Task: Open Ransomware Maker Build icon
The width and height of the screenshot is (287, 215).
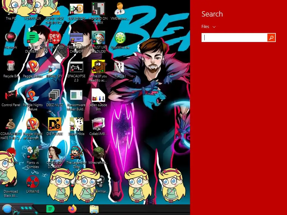Action: click(x=76, y=95)
